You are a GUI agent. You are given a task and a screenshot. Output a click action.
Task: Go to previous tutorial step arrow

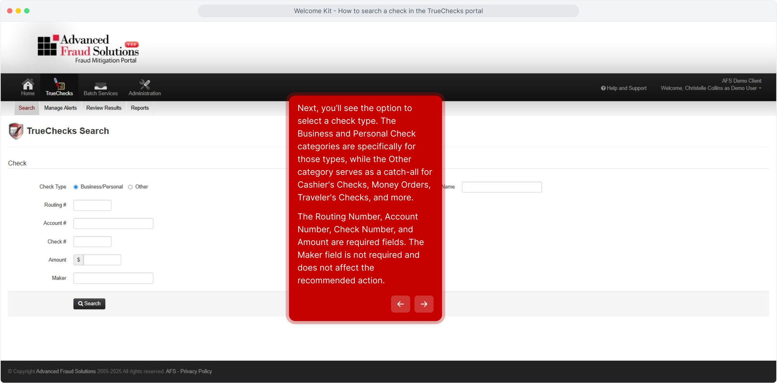(x=401, y=304)
